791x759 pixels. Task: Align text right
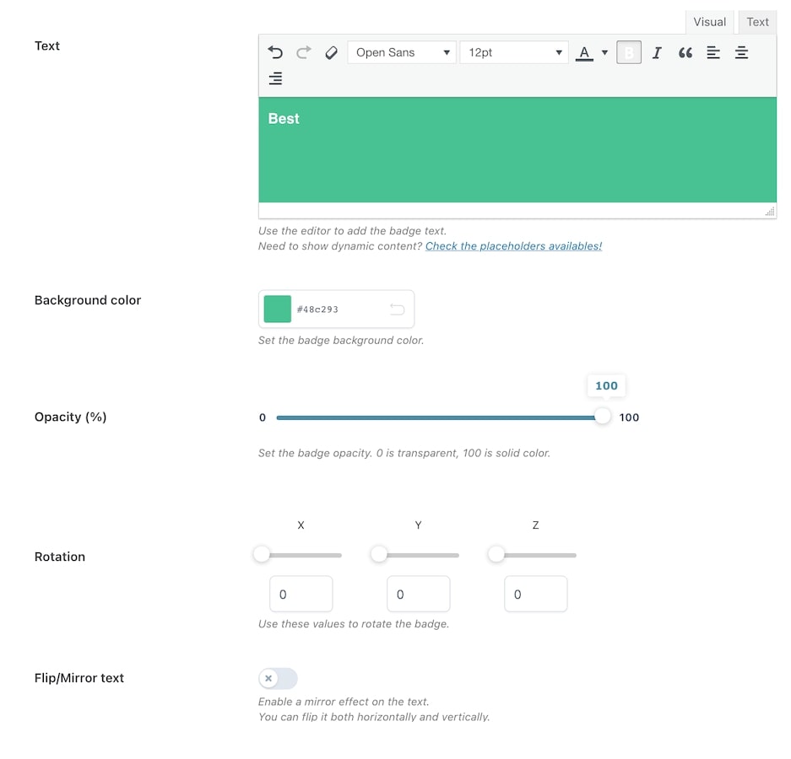pyautogui.click(x=275, y=78)
